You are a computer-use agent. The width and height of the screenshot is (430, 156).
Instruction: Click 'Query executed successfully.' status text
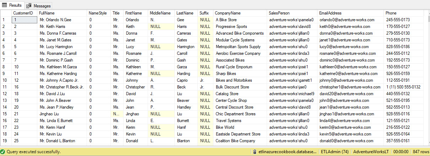point(33,151)
